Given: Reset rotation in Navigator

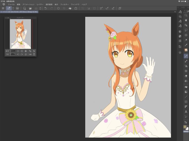Looking at the screenshot, I should [x=26, y=54].
